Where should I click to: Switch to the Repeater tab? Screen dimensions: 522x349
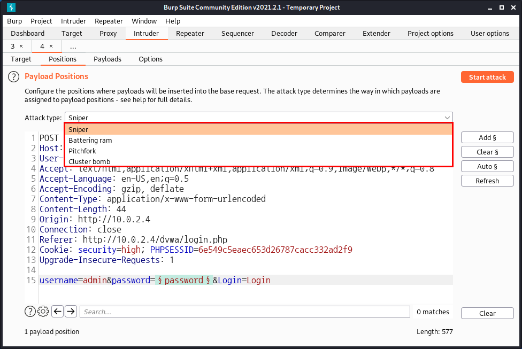tap(190, 34)
